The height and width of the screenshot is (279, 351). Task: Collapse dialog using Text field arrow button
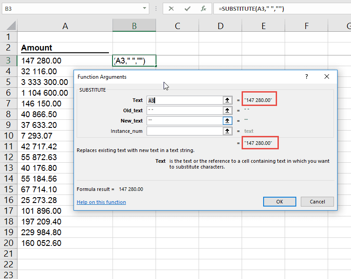[227, 100]
